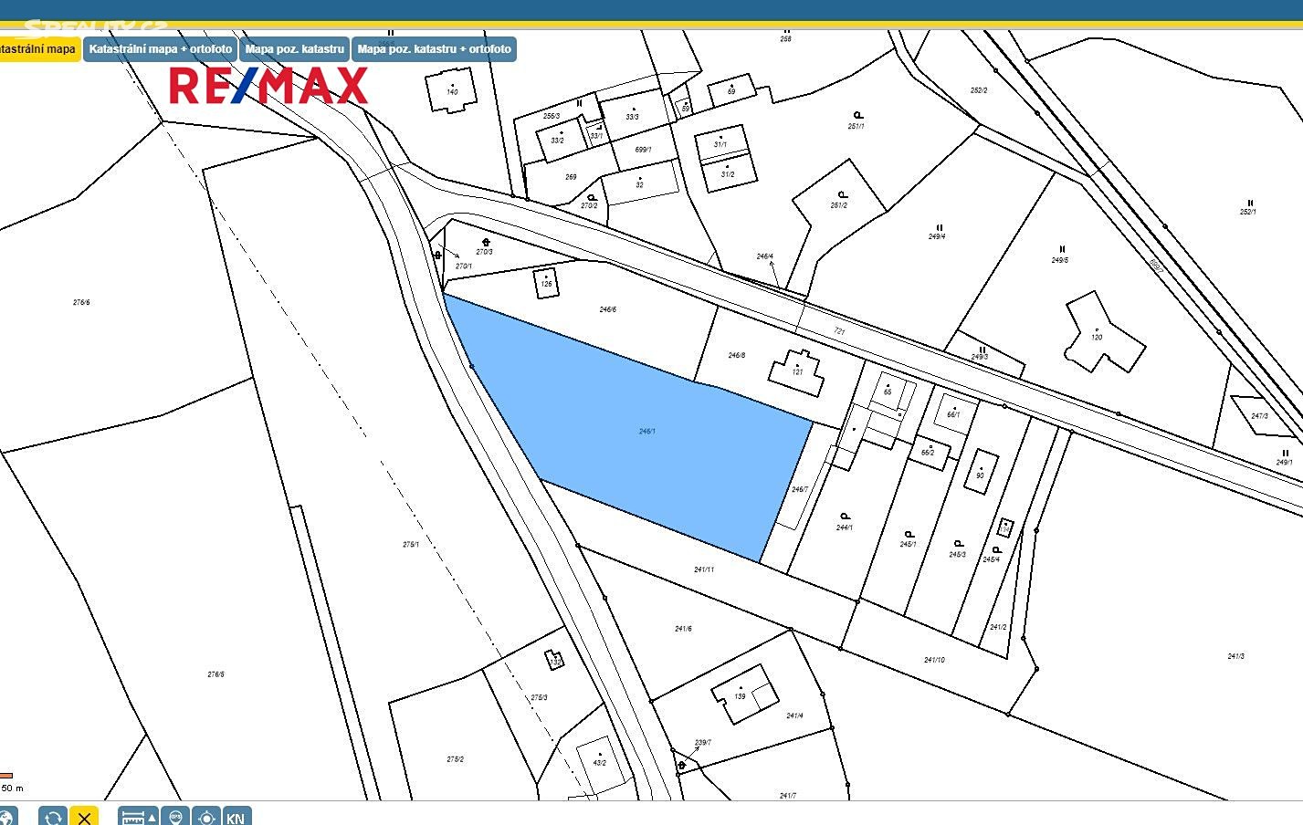Click parcel label 246/6
Image resolution: width=1303 pixels, height=825 pixels.
[x=608, y=310]
